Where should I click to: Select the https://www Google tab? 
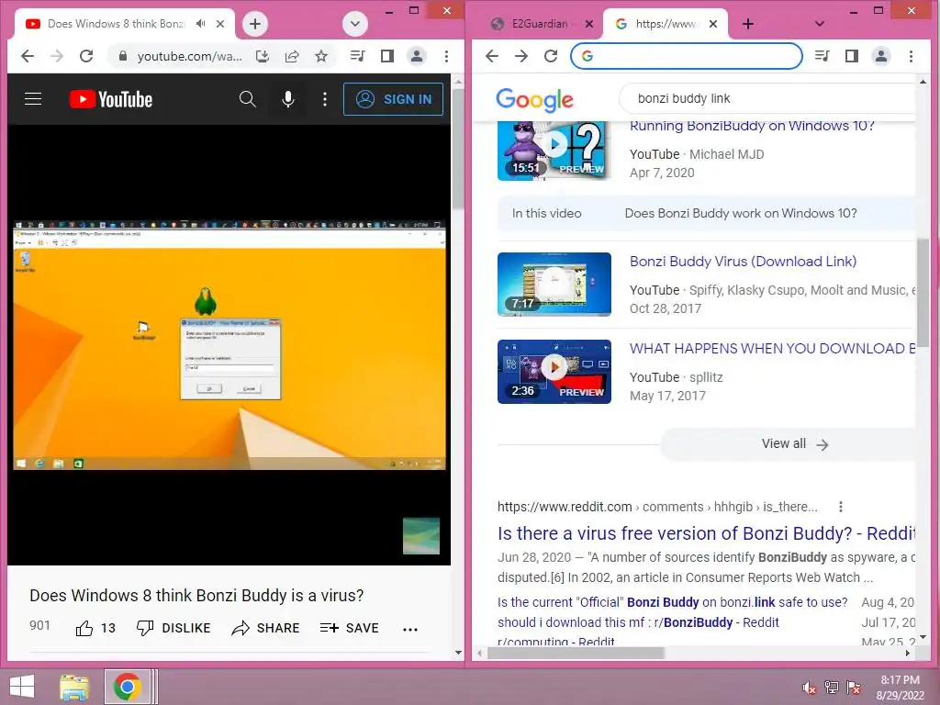point(666,24)
